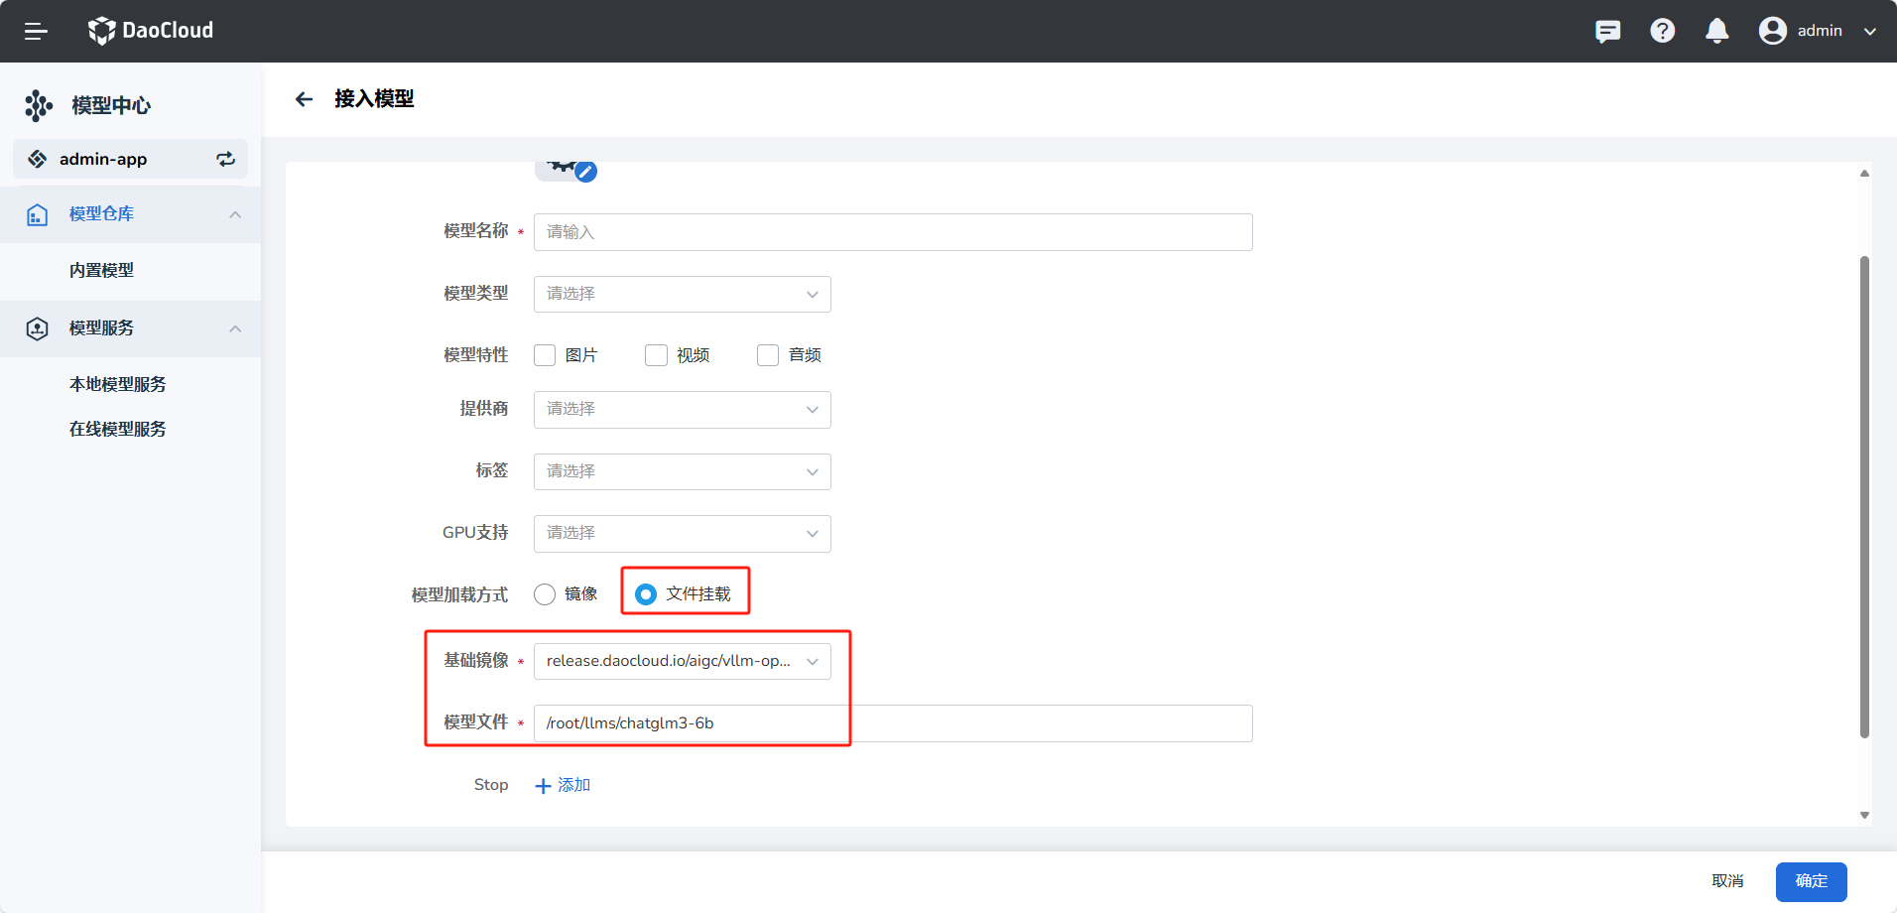Click the 模型服务 hexagon icon
The height and width of the screenshot is (913, 1897).
pos(38,328)
